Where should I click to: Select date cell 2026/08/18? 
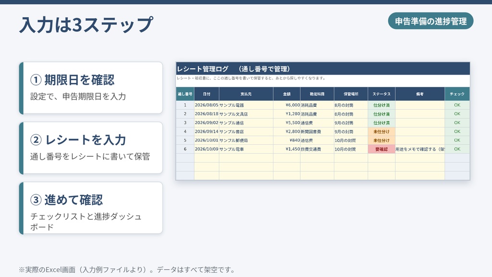[207, 114]
